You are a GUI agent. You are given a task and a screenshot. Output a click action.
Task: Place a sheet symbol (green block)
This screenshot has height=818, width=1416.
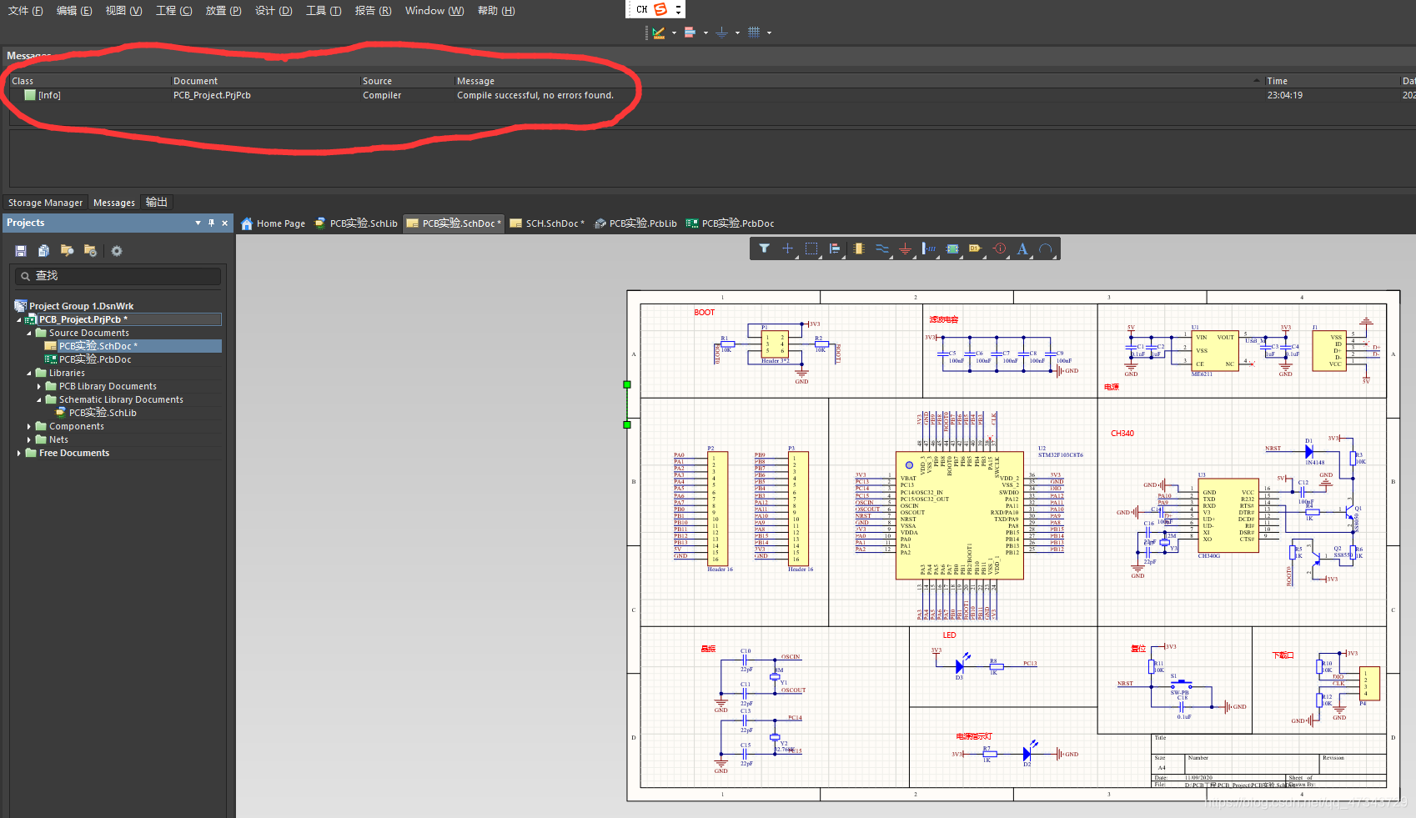[952, 248]
